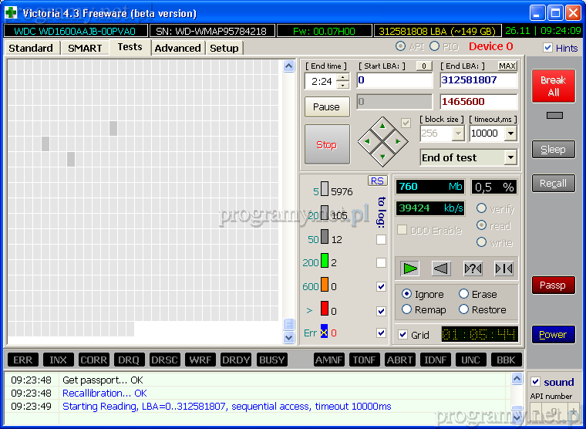Image resolution: width=586 pixels, height=429 pixels.
Task: Select the Remap radio option
Action: click(407, 309)
